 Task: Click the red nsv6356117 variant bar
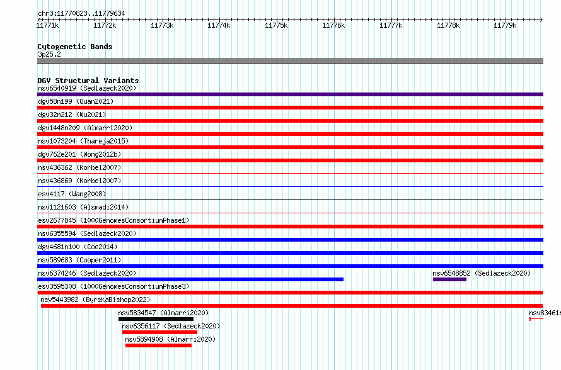pyautogui.click(x=159, y=332)
